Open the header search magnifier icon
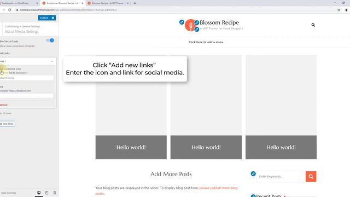Screen dimensions: 350x197 [313, 25]
